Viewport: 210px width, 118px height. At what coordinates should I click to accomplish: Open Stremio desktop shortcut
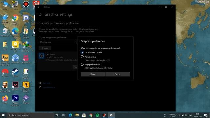(x=26, y=99)
